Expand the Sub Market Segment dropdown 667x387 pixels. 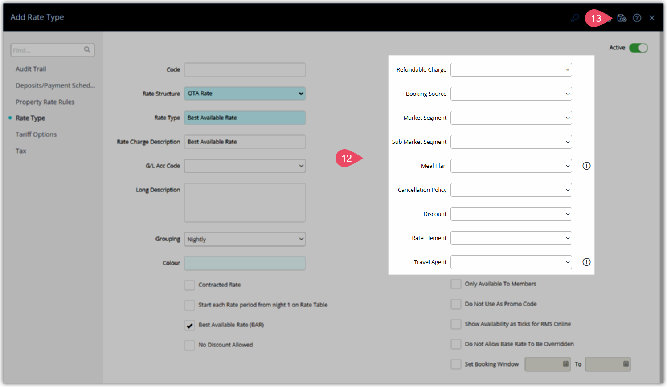[511, 142]
